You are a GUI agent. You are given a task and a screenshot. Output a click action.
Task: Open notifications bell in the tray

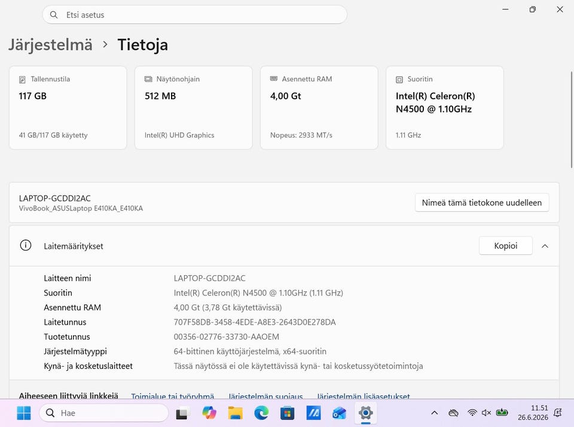[558, 413]
